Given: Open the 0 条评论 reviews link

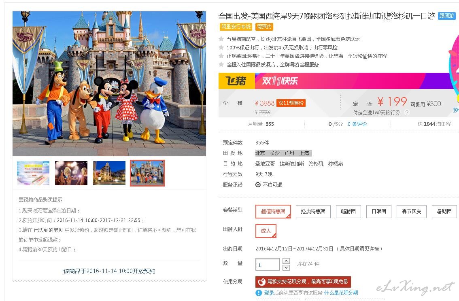Looking at the screenshot, I should [x=357, y=124].
